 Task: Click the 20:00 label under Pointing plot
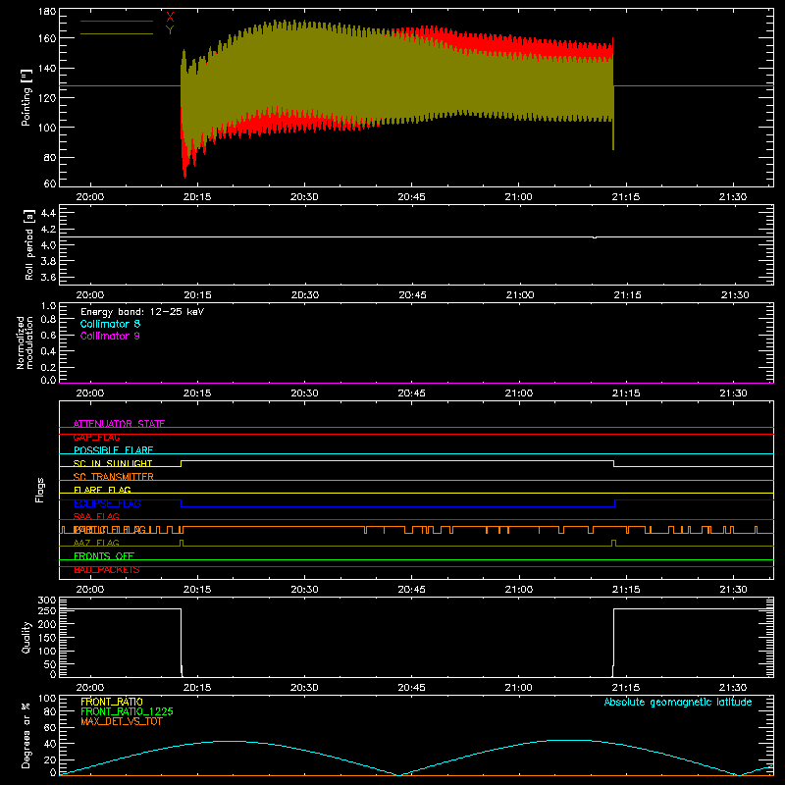tap(90, 197)
